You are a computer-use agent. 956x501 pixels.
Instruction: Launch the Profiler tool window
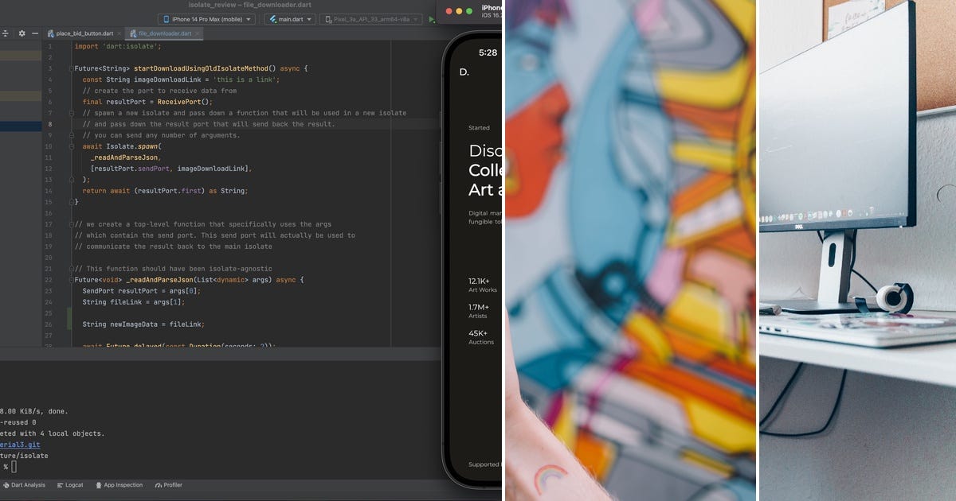(x=169, y=485)
